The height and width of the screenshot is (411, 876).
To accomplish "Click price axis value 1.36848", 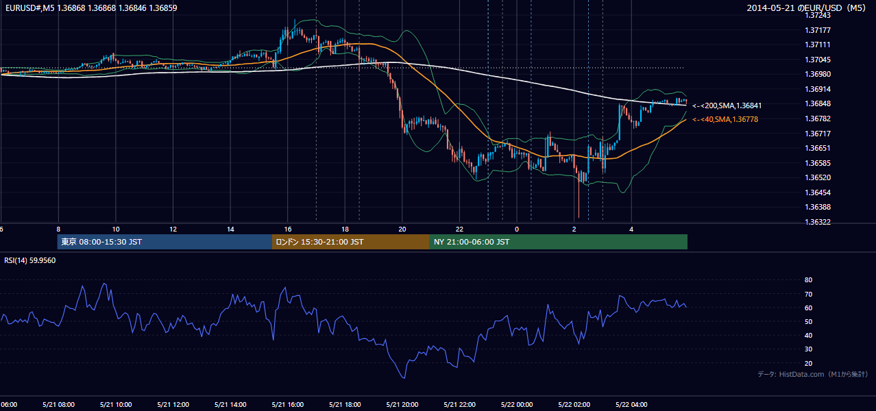I will coord(818,103).
